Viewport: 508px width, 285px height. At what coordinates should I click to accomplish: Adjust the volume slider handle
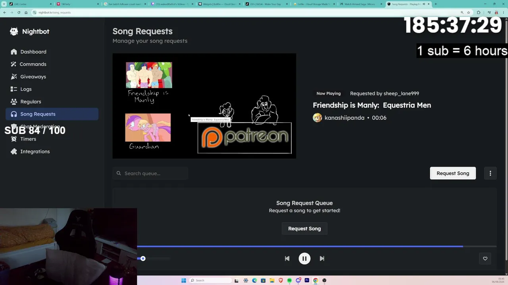(x=143, y=258)
